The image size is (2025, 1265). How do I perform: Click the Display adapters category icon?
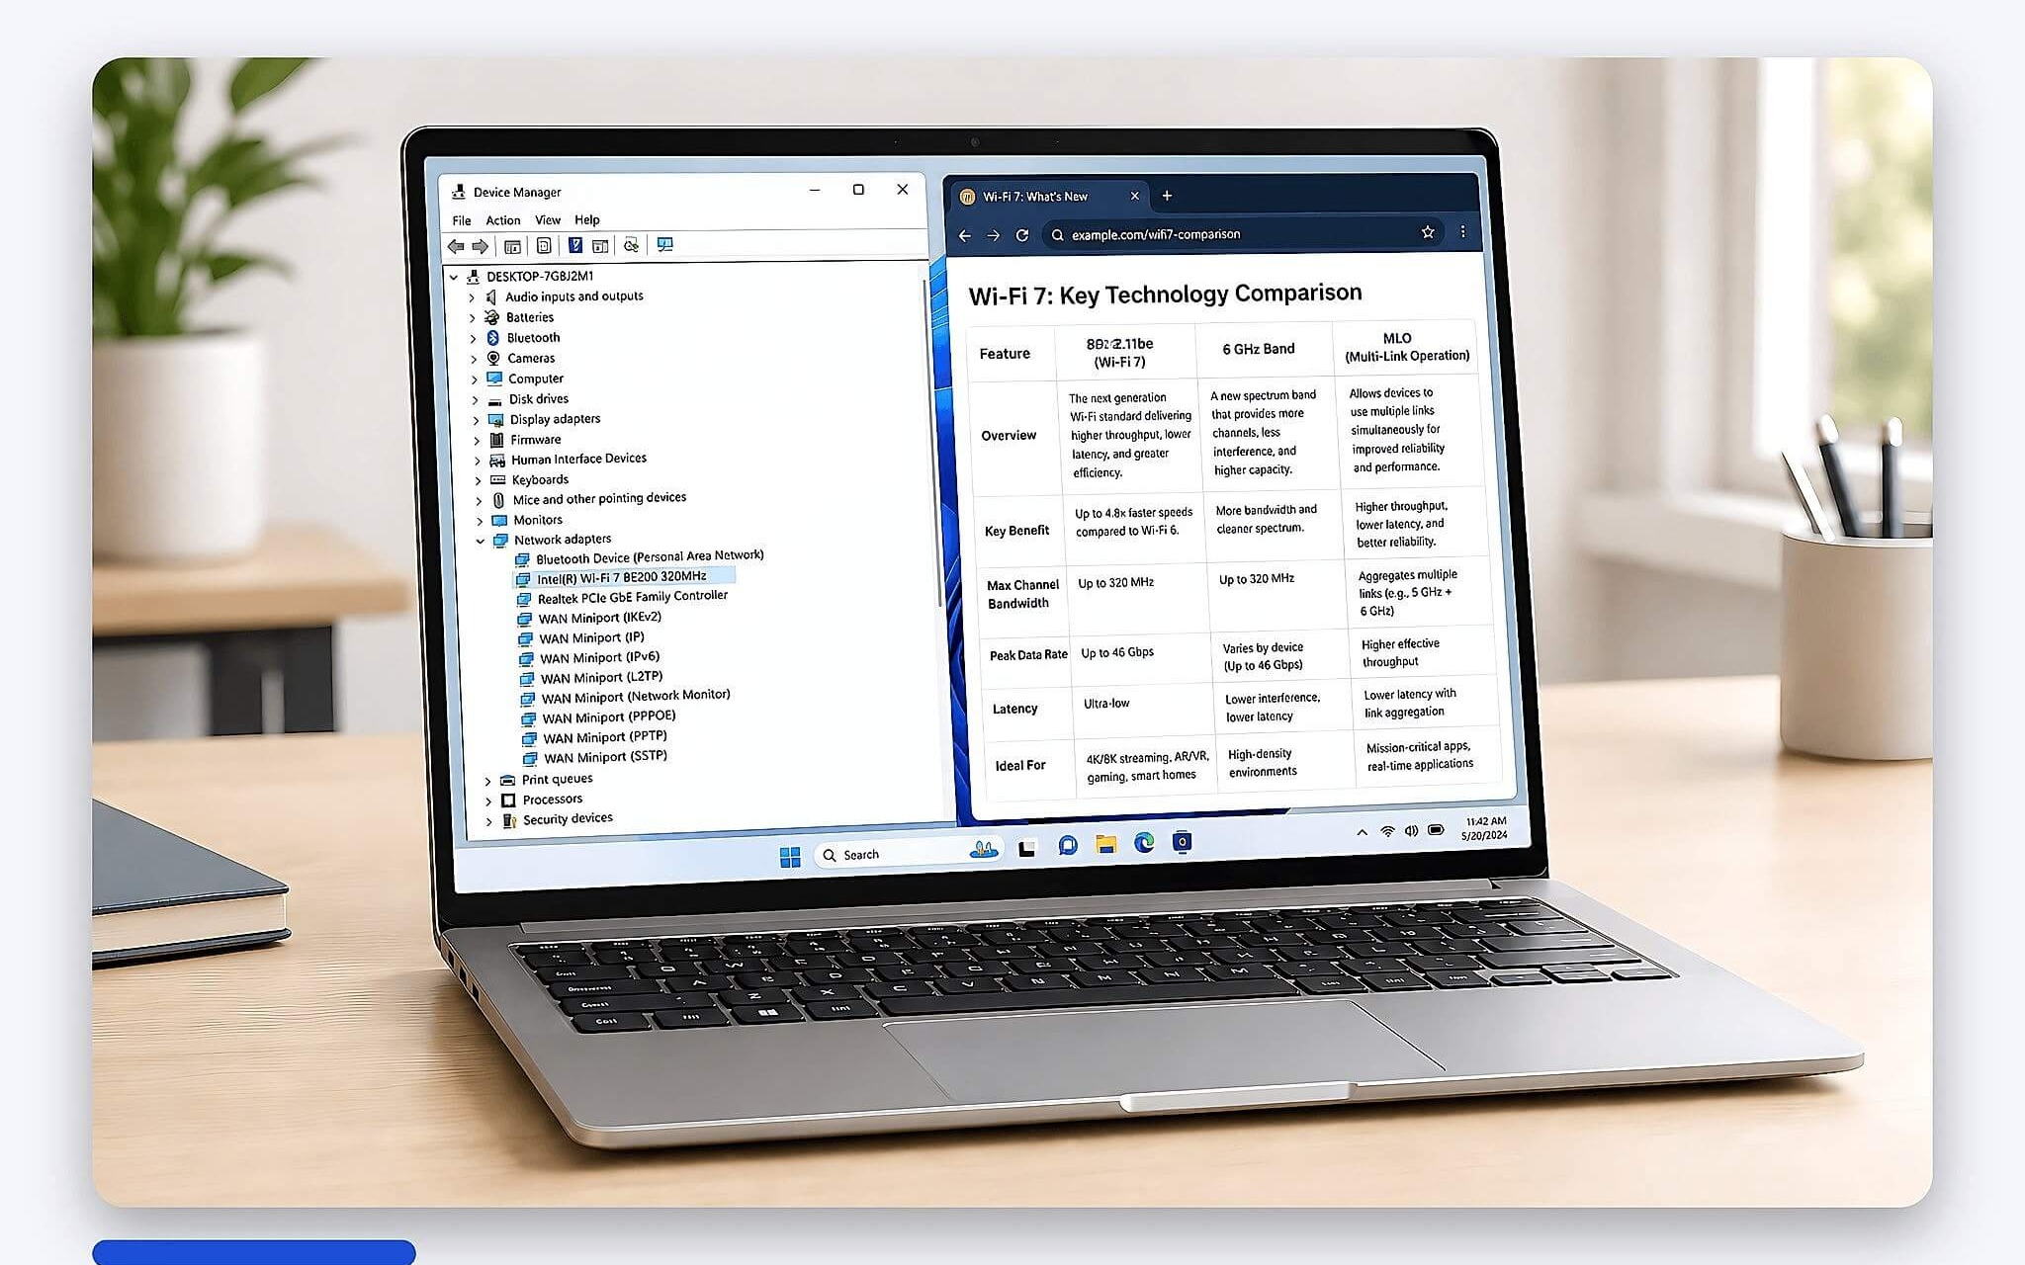(495, 420)
